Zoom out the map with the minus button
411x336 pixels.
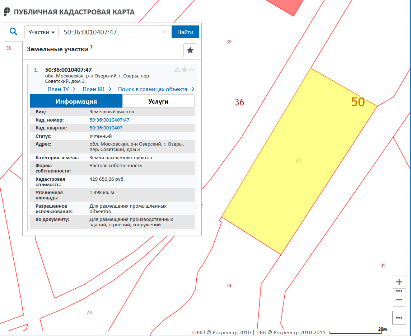(399, 300)
